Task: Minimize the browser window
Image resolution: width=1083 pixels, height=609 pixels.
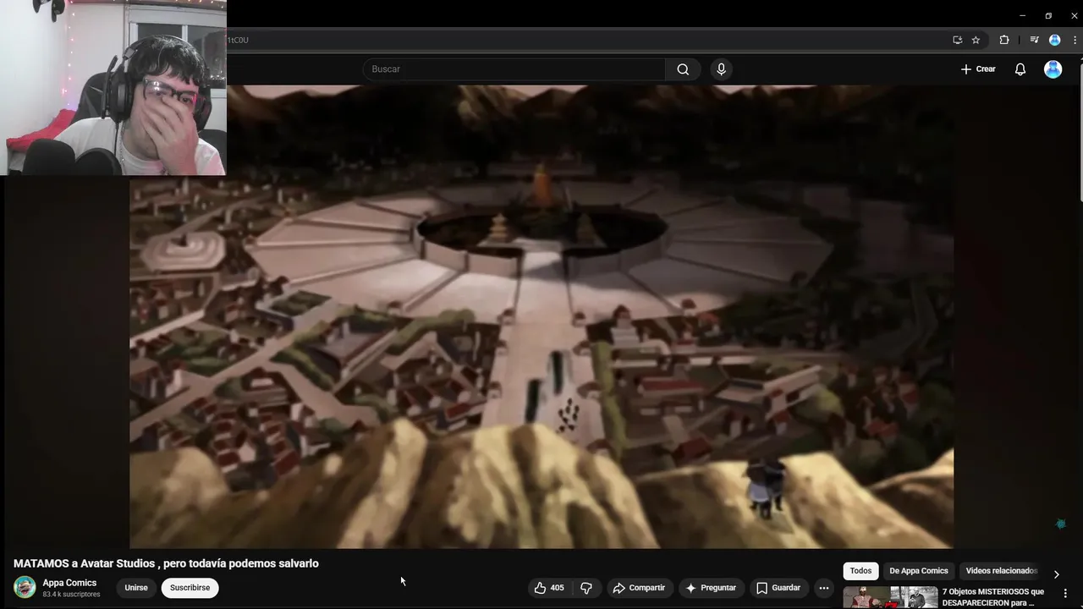Action: 1022,15
